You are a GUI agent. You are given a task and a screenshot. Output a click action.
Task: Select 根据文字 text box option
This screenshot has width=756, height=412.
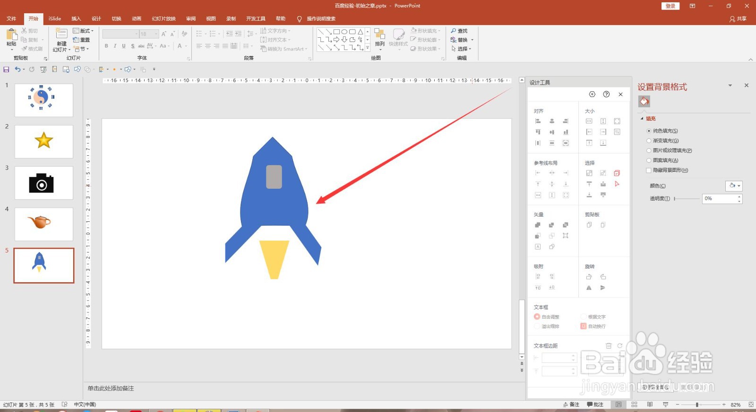point(583,317)
